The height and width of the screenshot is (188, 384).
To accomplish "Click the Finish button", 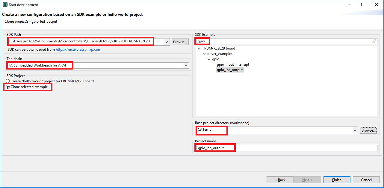I will click(x=337, y=180).
